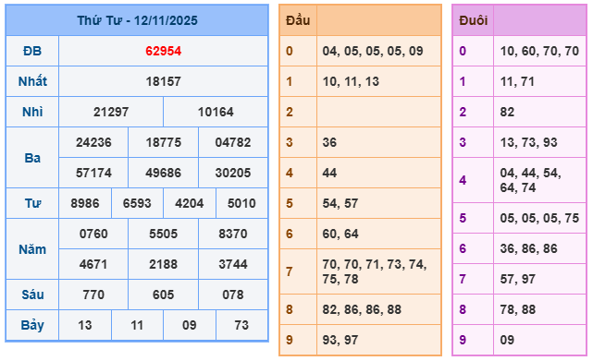593x361 pixels.
Task: Click Đầu row 9 values 93, 97
Action: (x=340, y=341)
